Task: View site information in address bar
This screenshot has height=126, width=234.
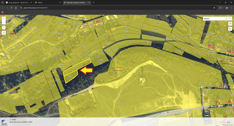Action: point(21,8)
